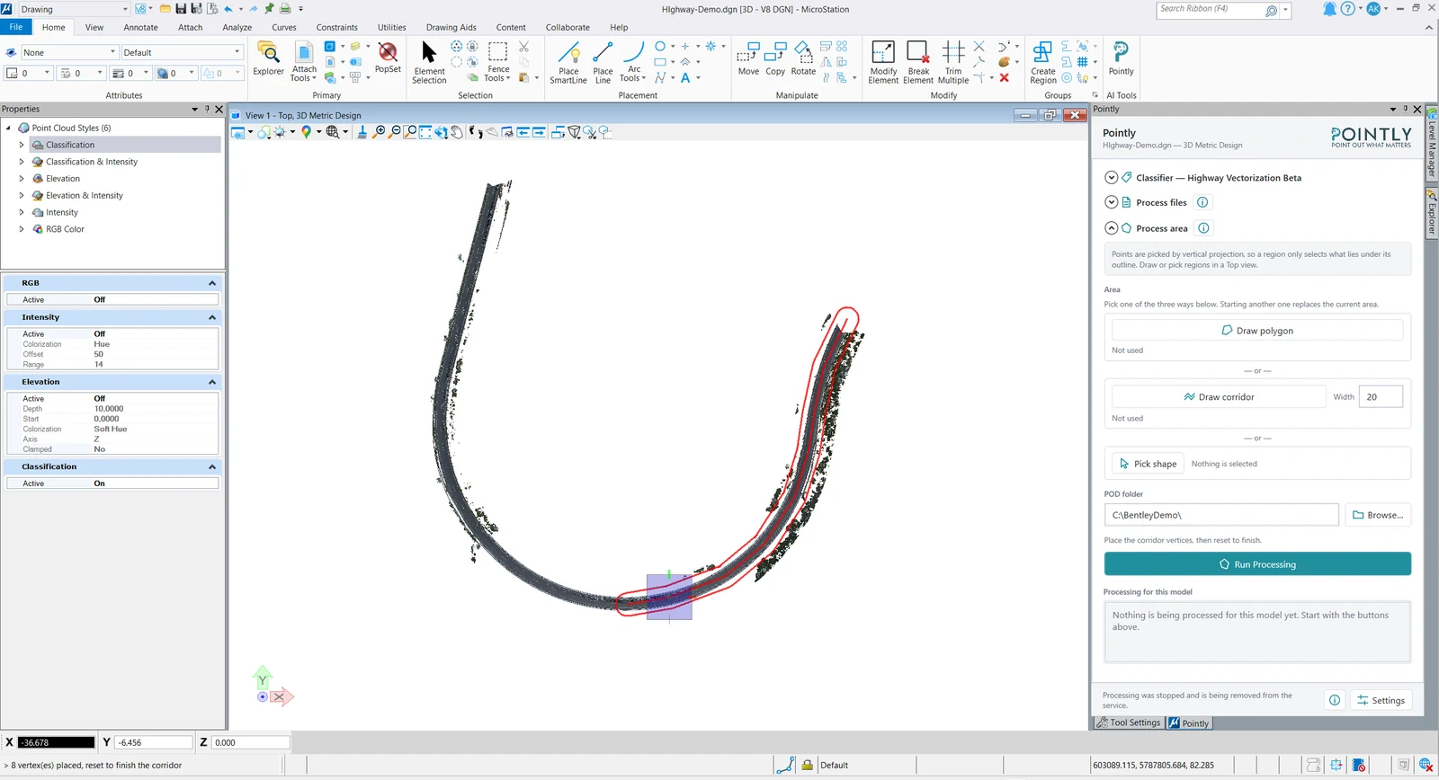Choose the Move tool in Manipulate

click(748, 58)
